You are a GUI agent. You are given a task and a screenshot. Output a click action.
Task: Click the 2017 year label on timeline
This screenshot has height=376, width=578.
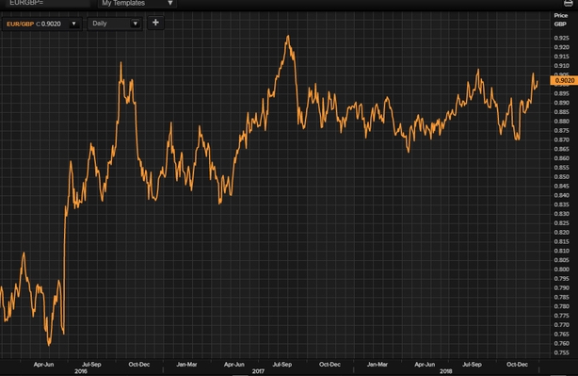click(258, 371)
